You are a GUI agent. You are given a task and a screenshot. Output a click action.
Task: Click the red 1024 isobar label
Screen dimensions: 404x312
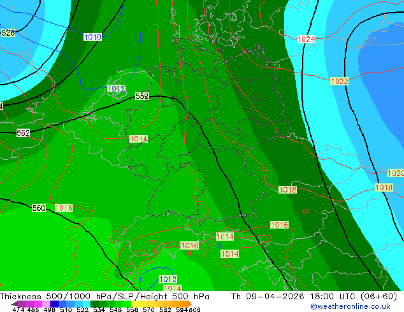point(306,39)
